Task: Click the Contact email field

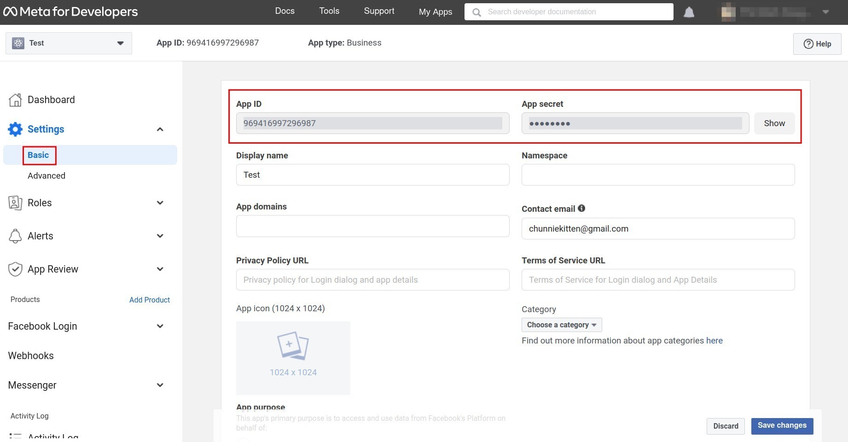Action: pyautogui.click(x=658, y=229)
